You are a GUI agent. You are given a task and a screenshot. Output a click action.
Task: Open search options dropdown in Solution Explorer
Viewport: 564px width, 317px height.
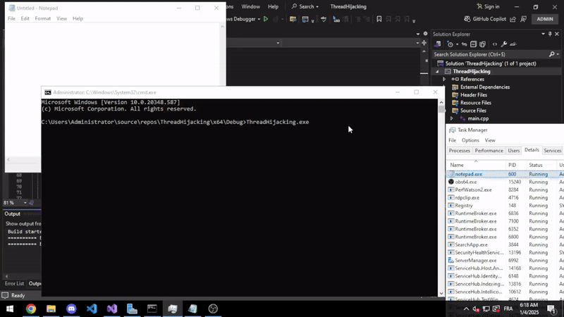558,54
